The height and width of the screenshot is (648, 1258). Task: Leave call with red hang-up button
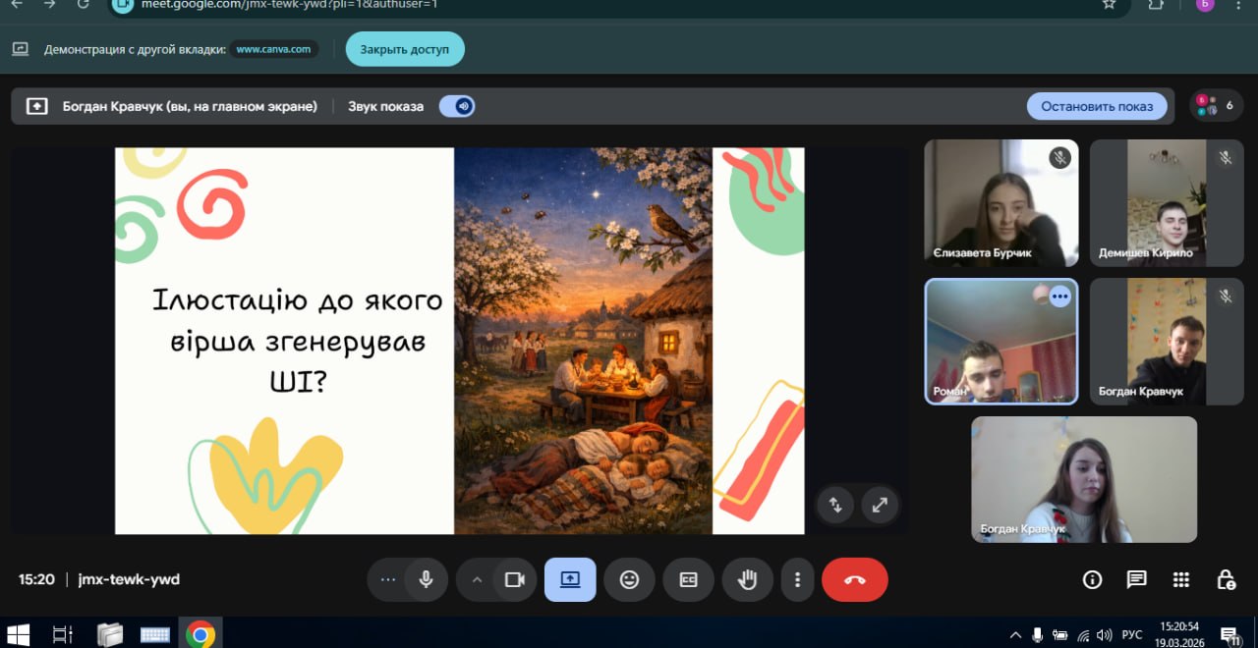click(854, 579)
